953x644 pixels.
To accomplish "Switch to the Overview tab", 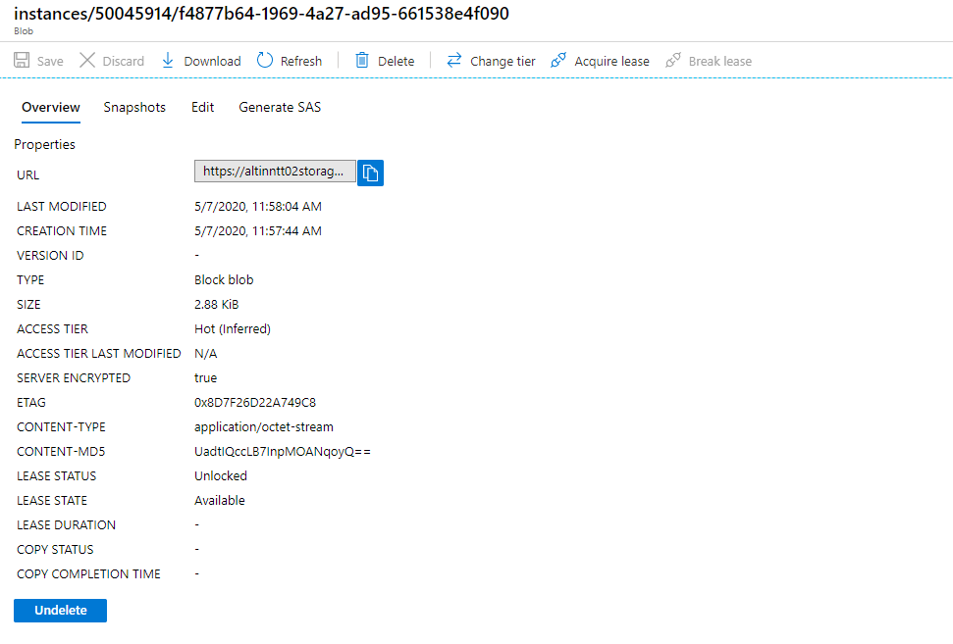I will [51, 107].
